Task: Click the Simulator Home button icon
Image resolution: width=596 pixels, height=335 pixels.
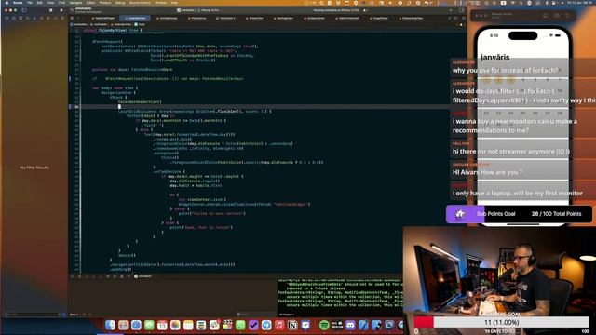Action: click(545, 16)
